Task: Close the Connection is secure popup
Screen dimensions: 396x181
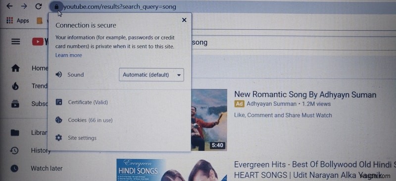Action: 184,20
